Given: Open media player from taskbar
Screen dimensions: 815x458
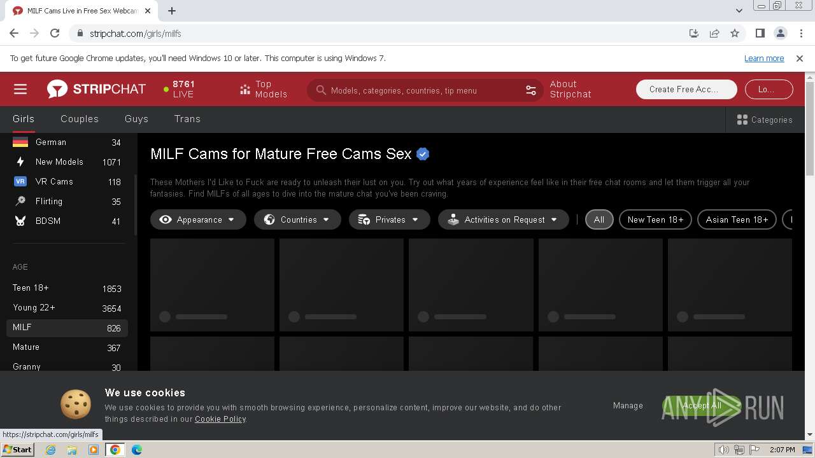Looking at the screenshot, I should click(x=94, y=450).
